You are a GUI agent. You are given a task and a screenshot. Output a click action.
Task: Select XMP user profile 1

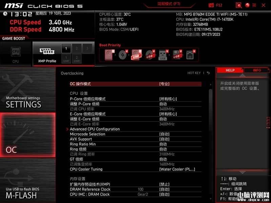pos(66,59)
